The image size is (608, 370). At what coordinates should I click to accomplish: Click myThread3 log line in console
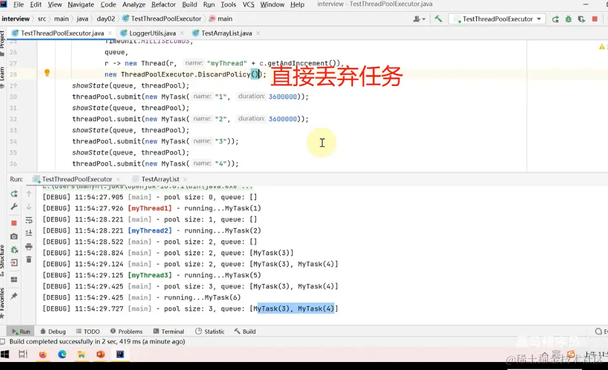[152, 275]
